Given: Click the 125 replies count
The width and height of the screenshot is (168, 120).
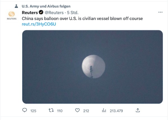Looking at the screenshot, I should pos(33,111).
